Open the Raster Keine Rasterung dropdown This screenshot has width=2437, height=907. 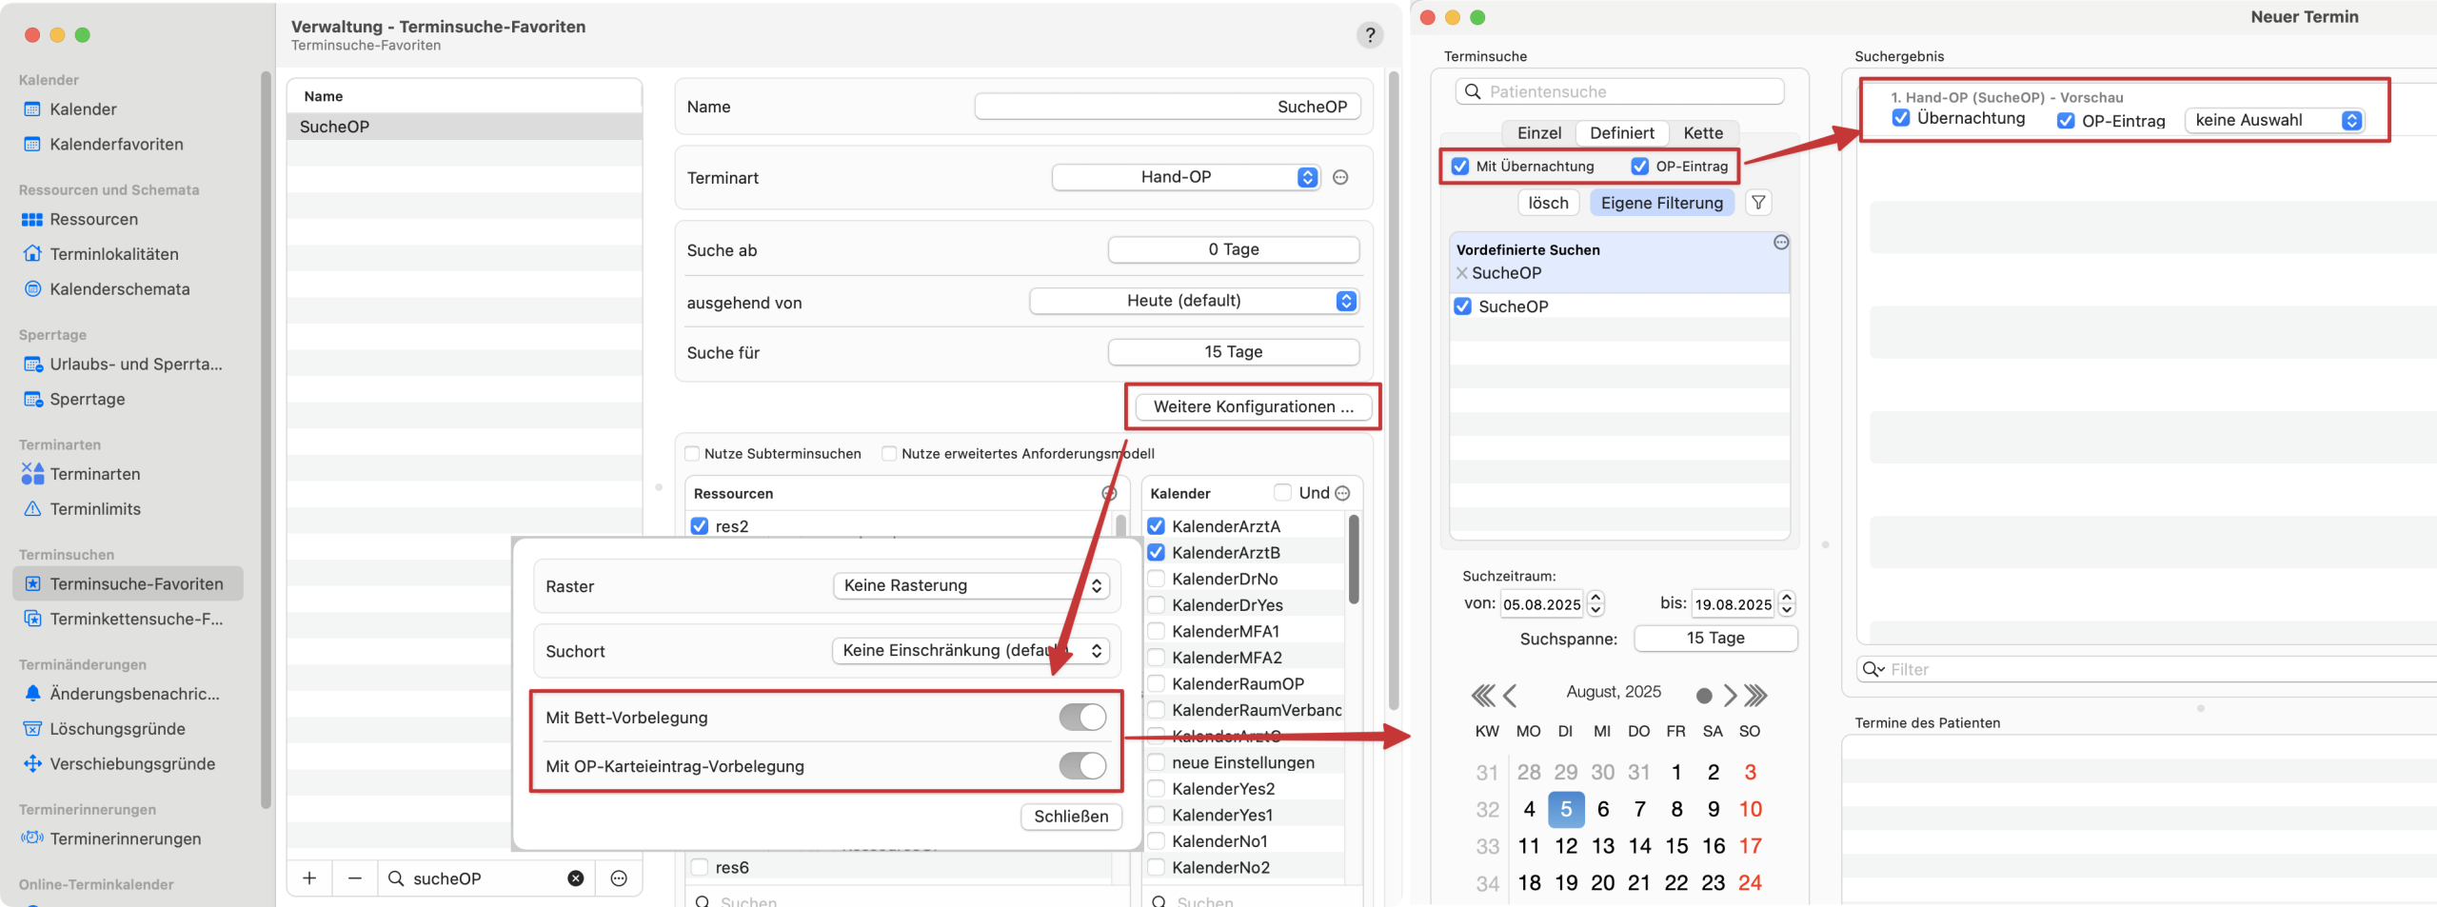tap(971, 586)
